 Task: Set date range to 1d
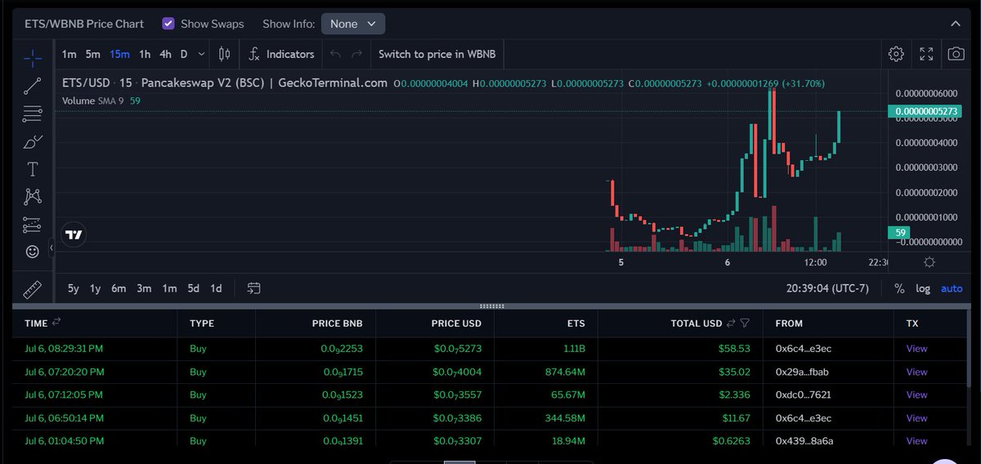click(x=216, y=288)
